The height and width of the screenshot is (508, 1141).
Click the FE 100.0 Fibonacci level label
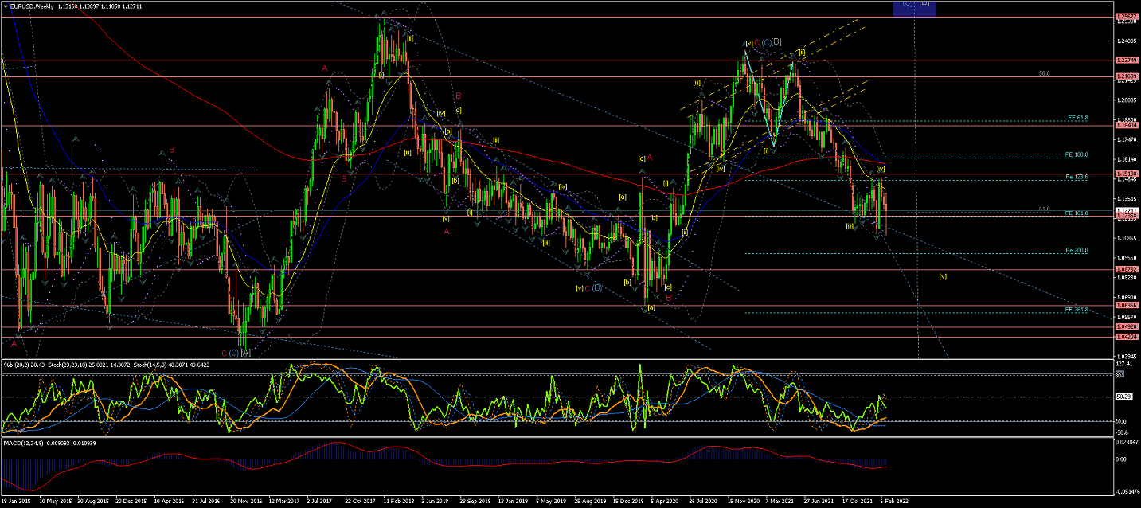pos(1076,154)
